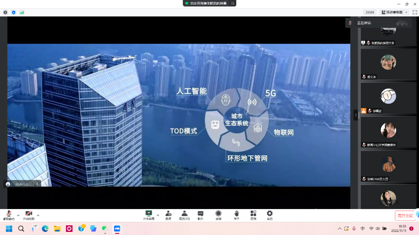
Task: Raise hand with 举手 icon
Action: click(236, 215)
